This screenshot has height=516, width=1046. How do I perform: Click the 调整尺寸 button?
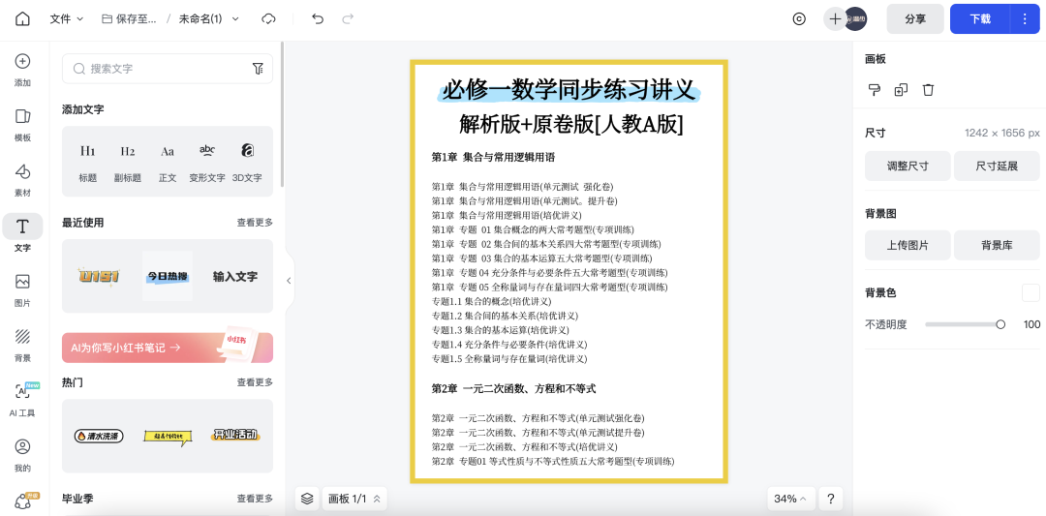point(908,166)
